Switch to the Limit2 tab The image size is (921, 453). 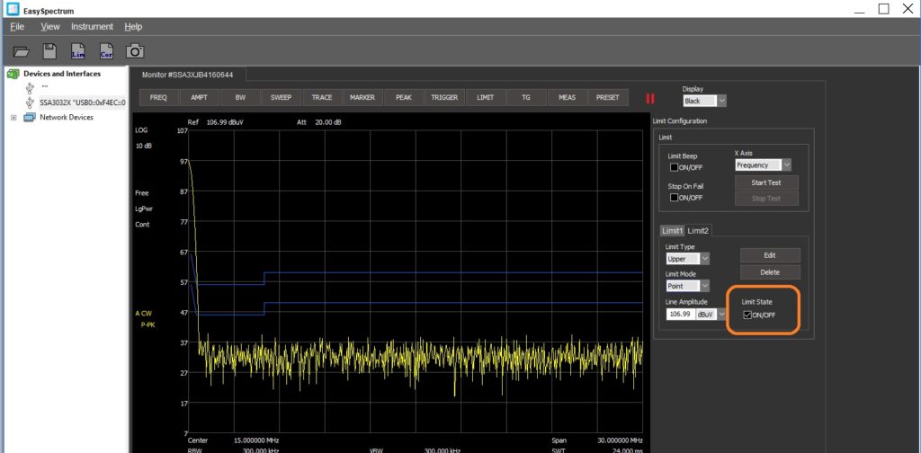[700, 231]
